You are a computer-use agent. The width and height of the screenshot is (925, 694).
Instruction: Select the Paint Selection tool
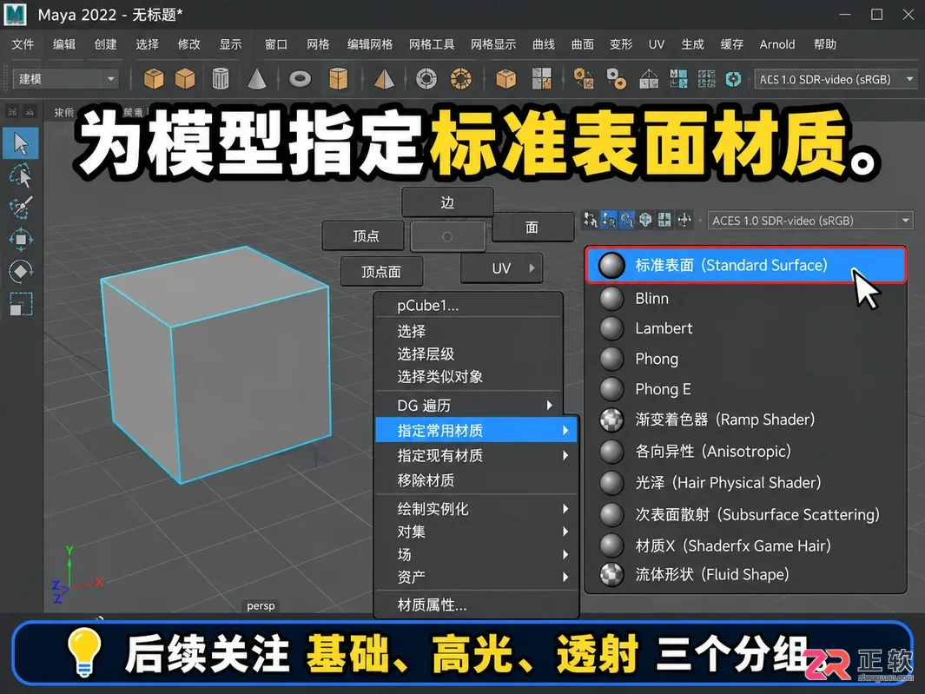21,207
